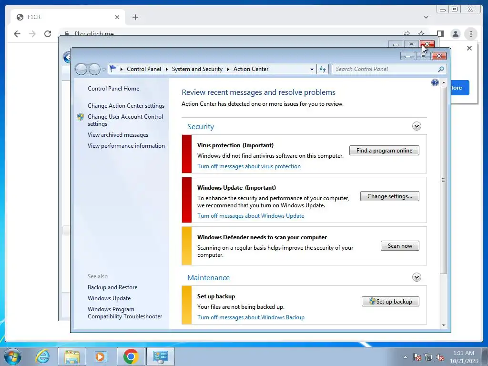Click the Action Center flag in system tray
488x366 pixels.
[x=417, y=357]
